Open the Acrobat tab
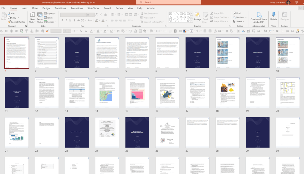This screenshot has width=304, height=174. click(151, 8)
